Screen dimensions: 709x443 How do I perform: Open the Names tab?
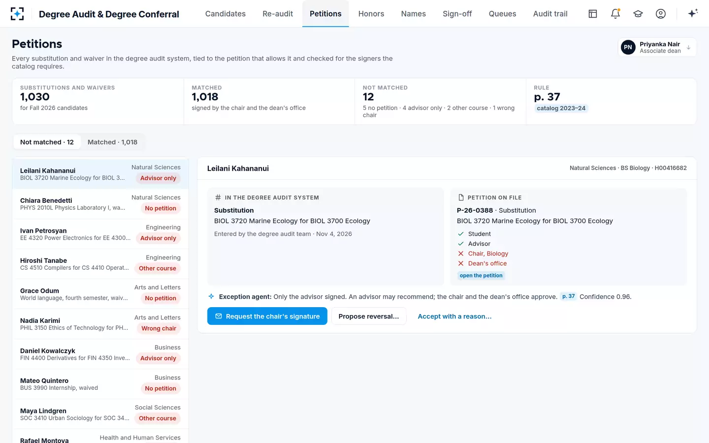414,14
